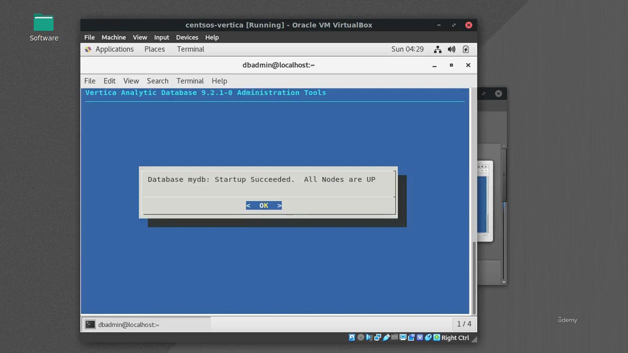Click the hard disk activity status icon
Screen dimensions: 628x353
352,338
